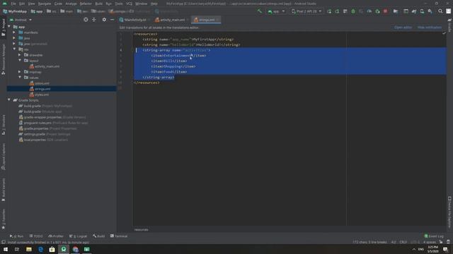This screenshot has width=453, height=254.
Task: Expand the drawable folder
Action: 20,55
